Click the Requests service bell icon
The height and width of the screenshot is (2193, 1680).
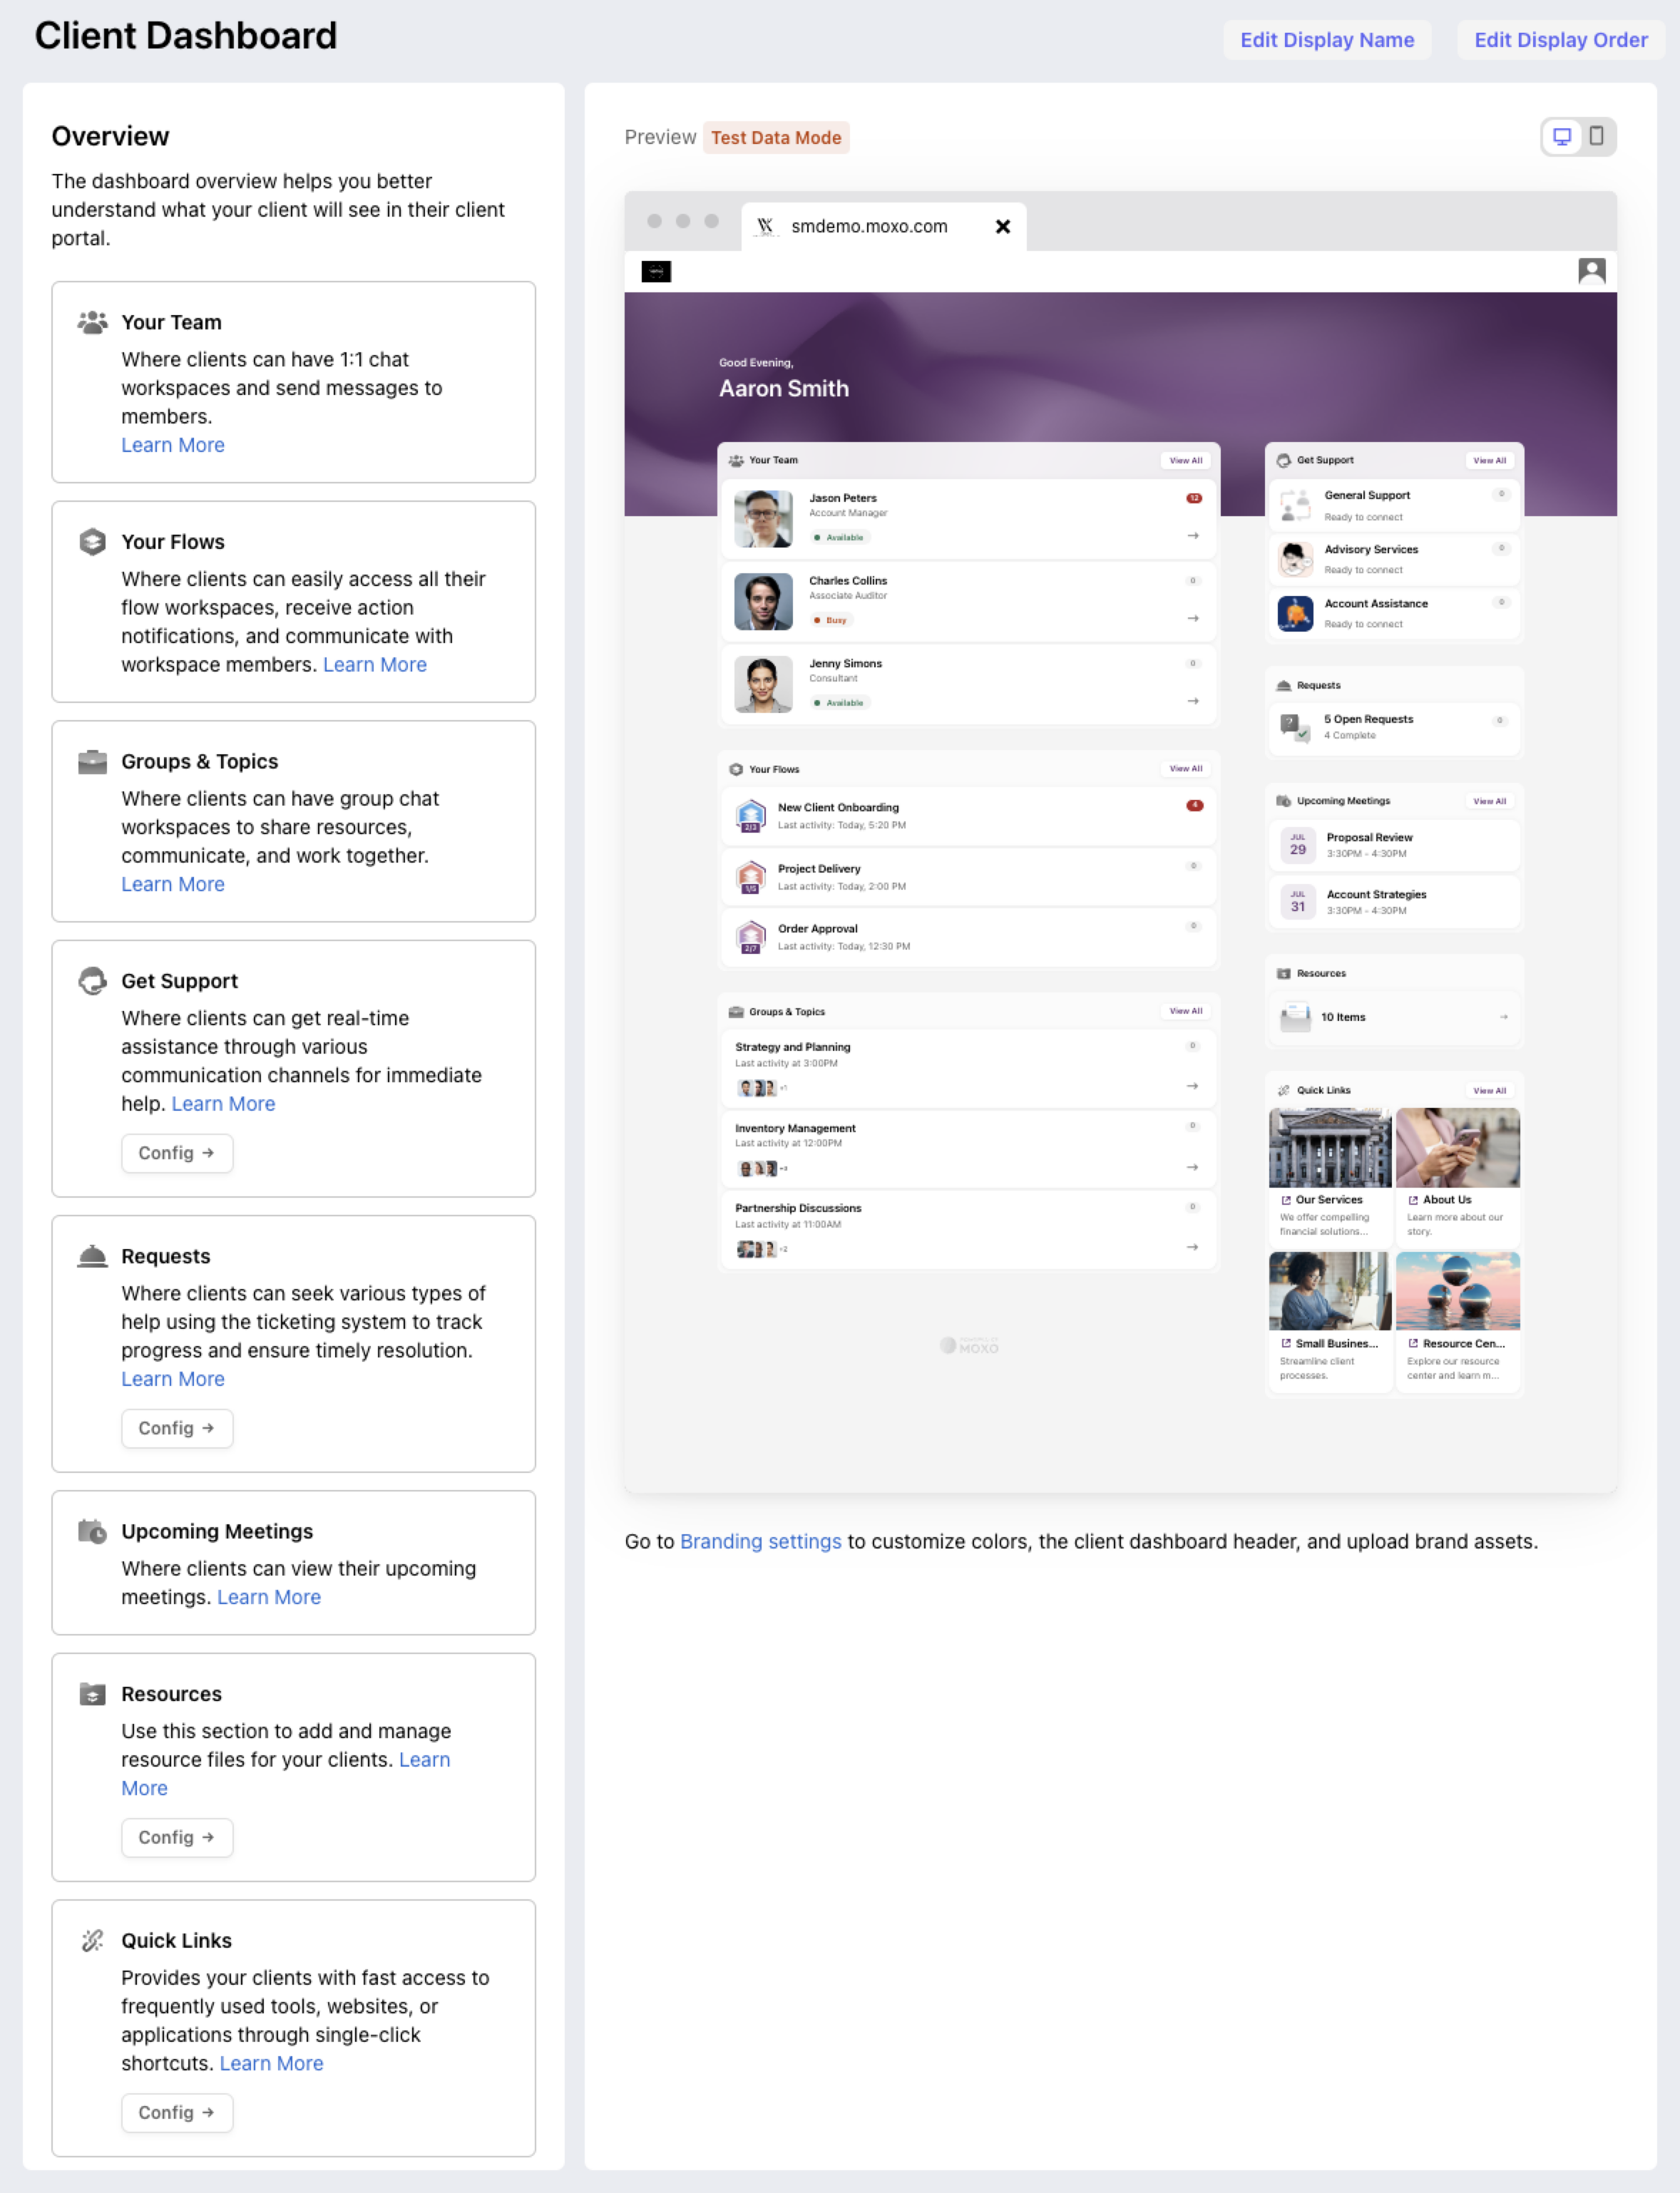point(92,1255)
